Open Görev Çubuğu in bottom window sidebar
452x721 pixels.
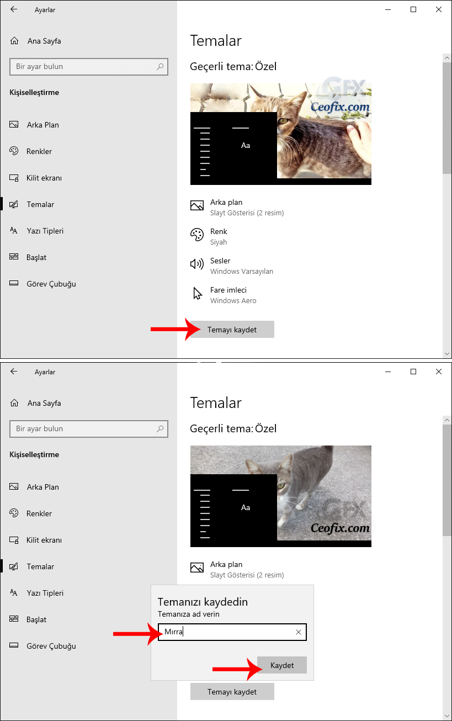(43, 646)
